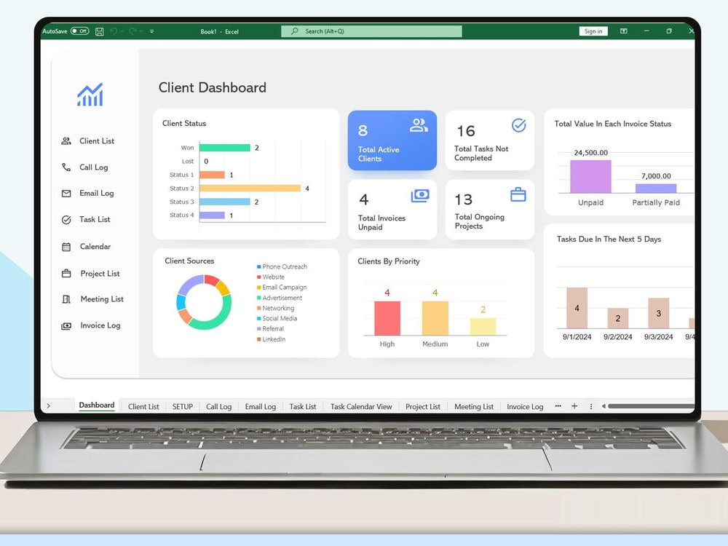728x546 pixels.
Task: Switch to the Invoice Log sheet tab
Action: [525, 407]
